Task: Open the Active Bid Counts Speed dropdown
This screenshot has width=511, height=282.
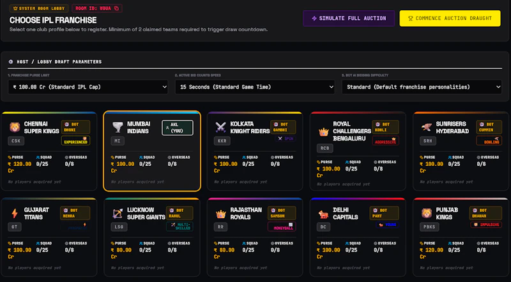Action: pyautogui.click(x=255, y=87)
